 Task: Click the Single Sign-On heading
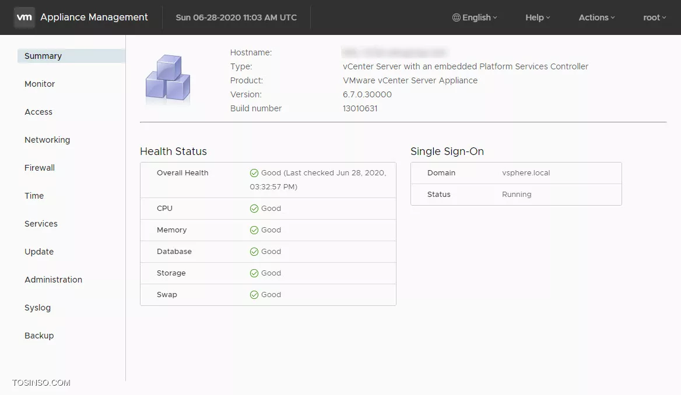(447, 151)
